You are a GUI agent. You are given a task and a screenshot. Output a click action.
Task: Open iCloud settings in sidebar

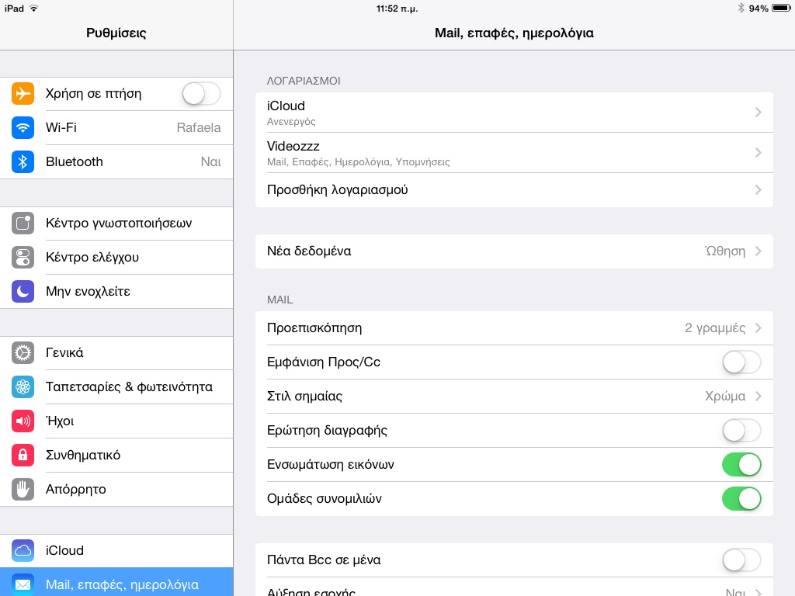(x=116, y=551)
